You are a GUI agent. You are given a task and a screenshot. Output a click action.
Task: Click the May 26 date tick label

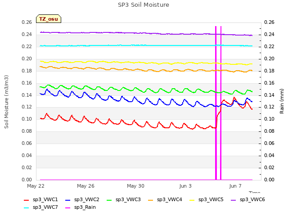pyautogui.click(x=85, y=186)
